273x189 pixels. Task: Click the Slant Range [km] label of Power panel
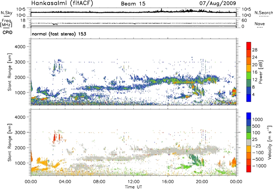10,72
